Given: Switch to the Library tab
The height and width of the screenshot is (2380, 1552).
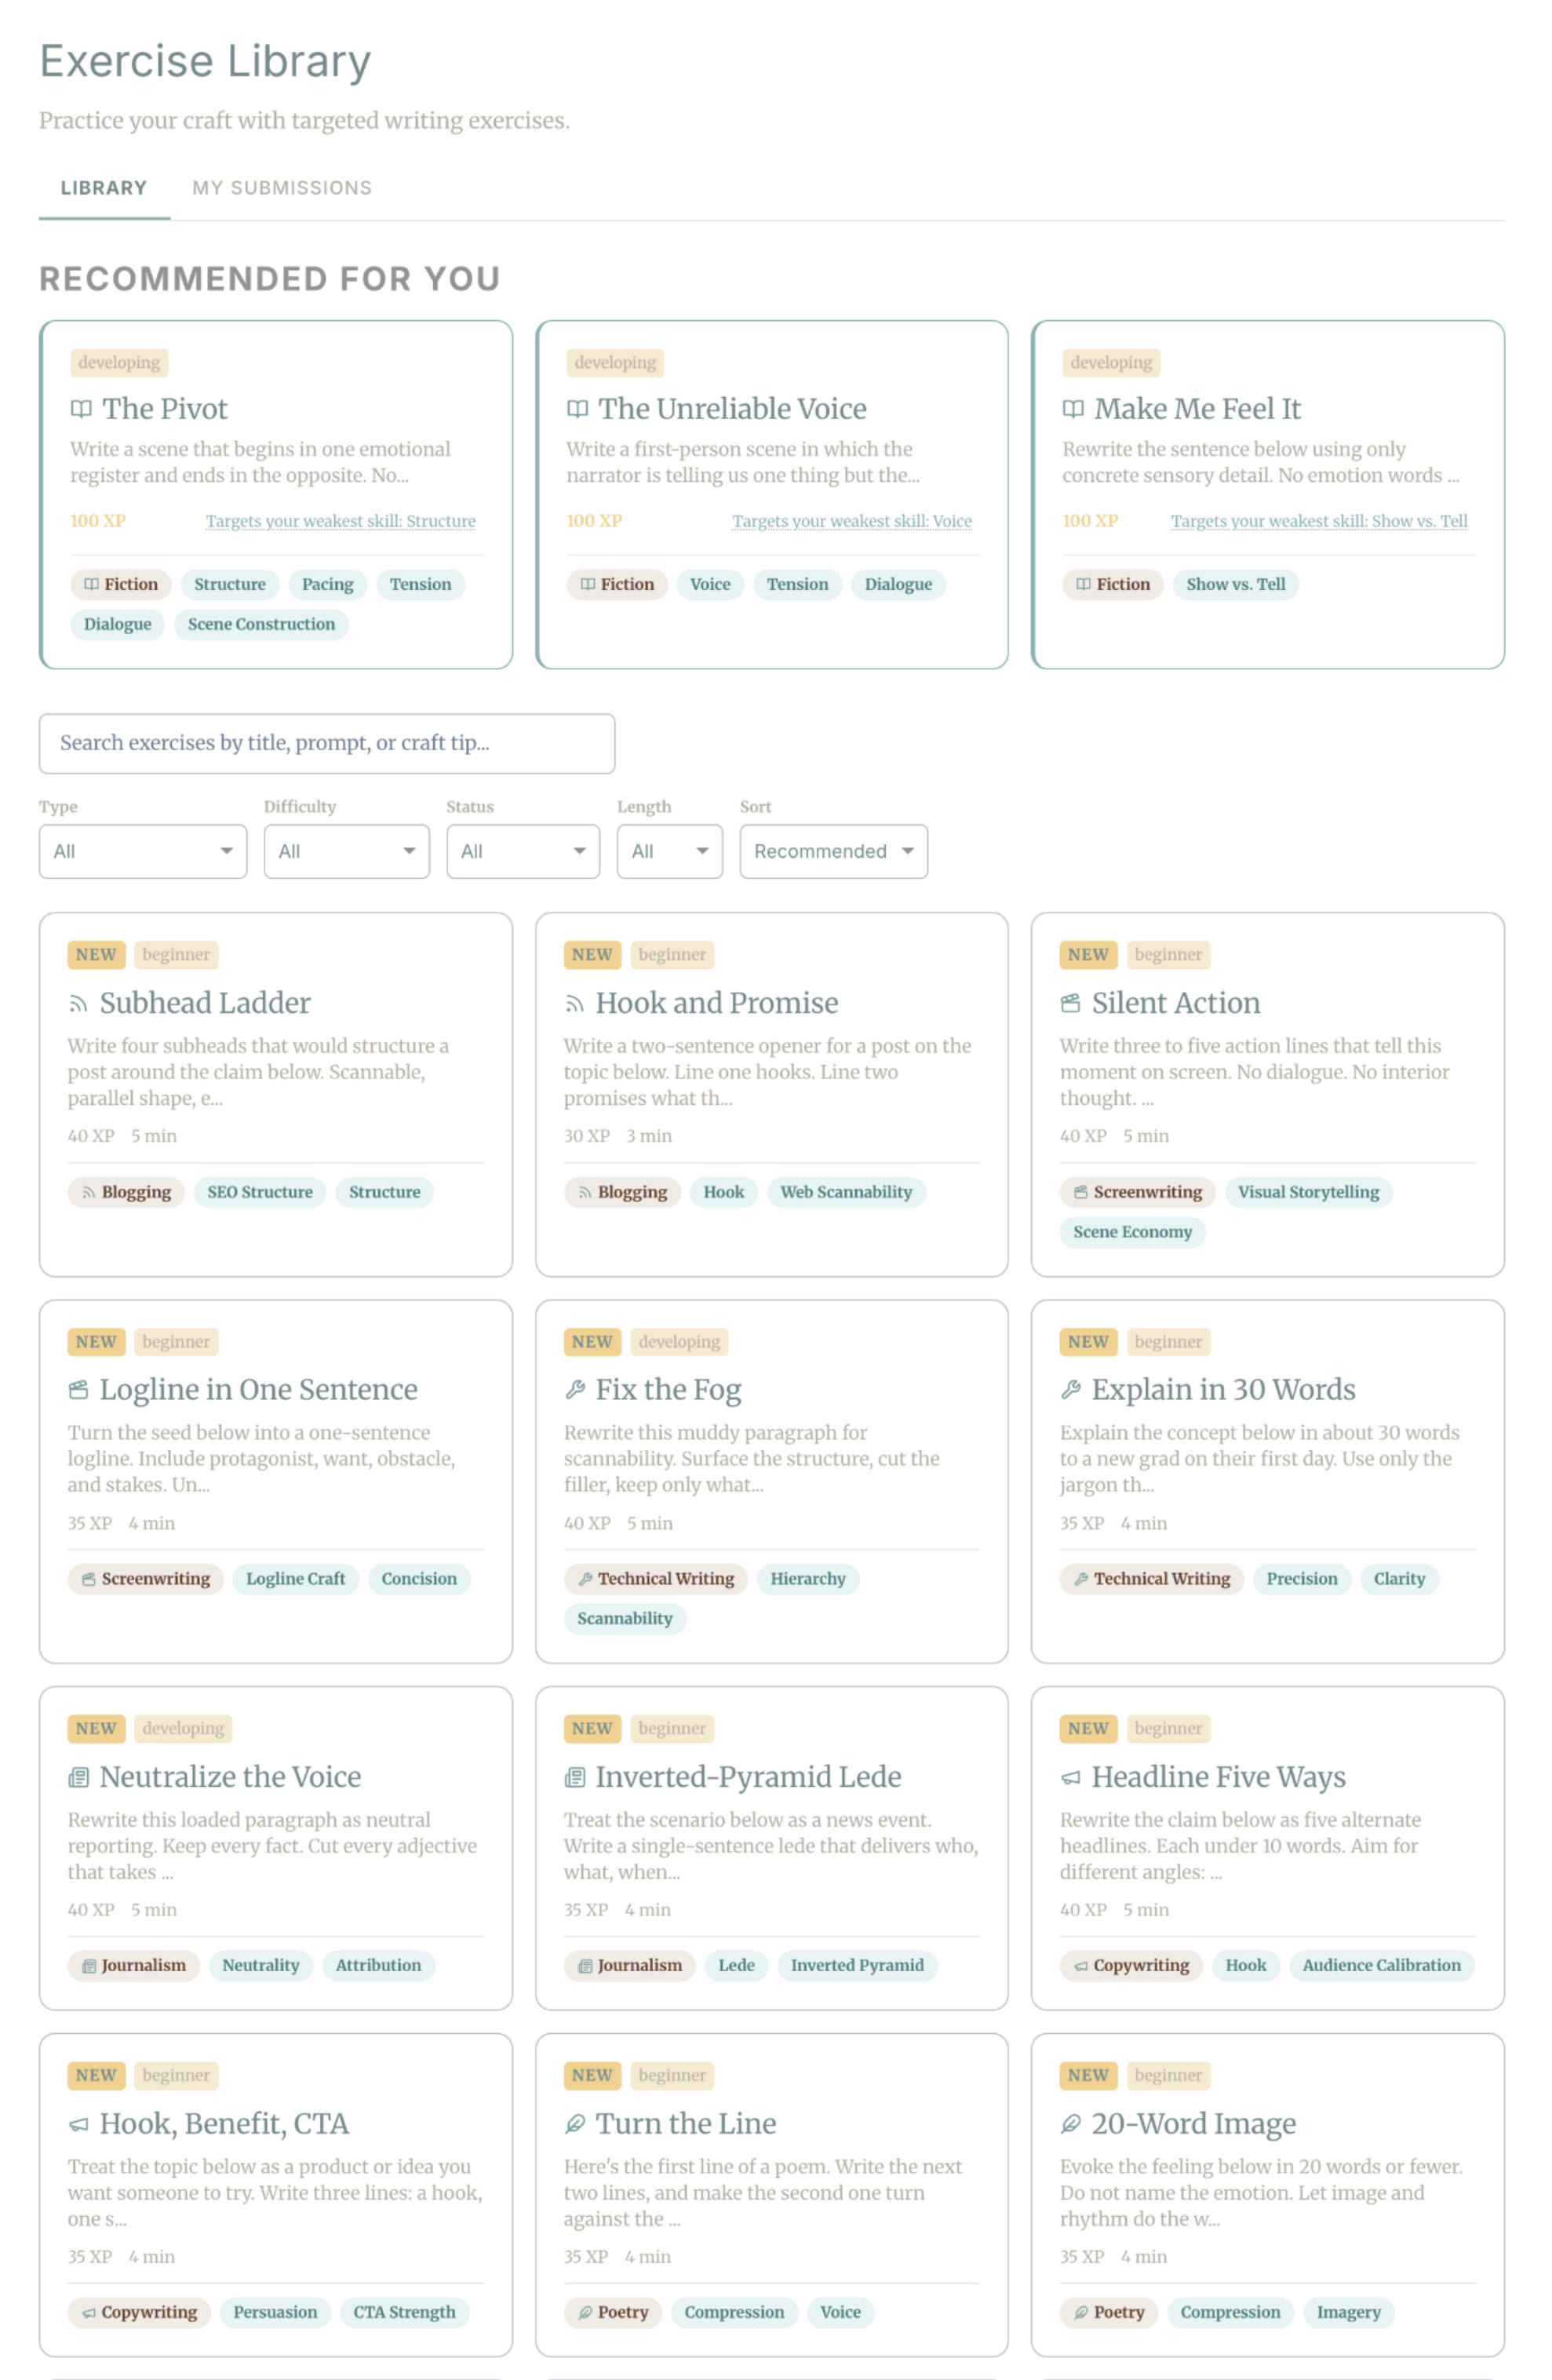Looking at the screenshot, I should pyautogui.click(x=104, y=188).
